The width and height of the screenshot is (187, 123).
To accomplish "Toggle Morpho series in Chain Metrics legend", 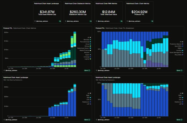I will click(x=88, y=53).
